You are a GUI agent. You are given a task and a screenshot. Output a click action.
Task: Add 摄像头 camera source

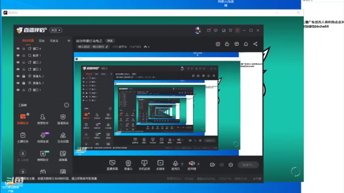128,165
